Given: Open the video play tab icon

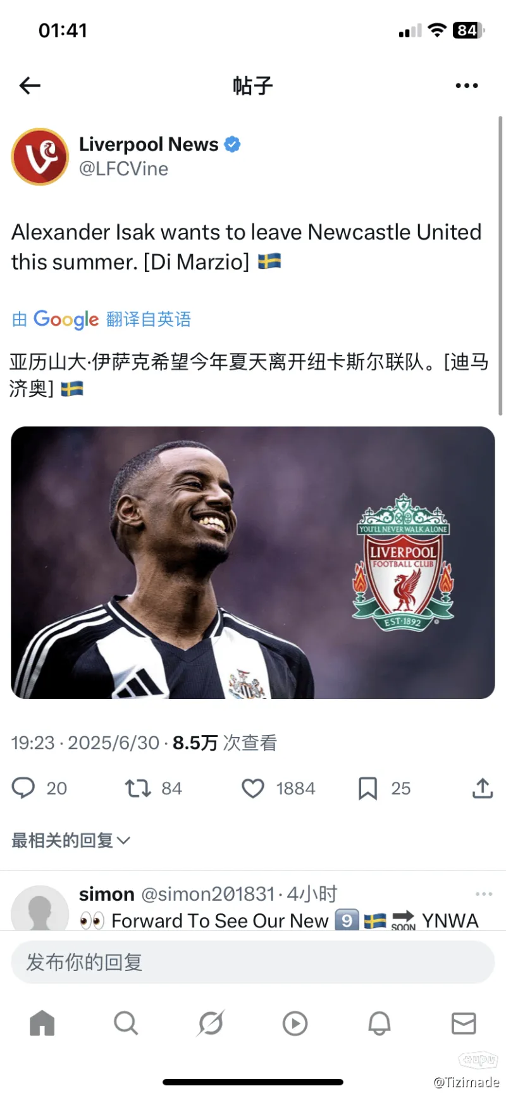Looking at the screenshot, I should 295,1023.
